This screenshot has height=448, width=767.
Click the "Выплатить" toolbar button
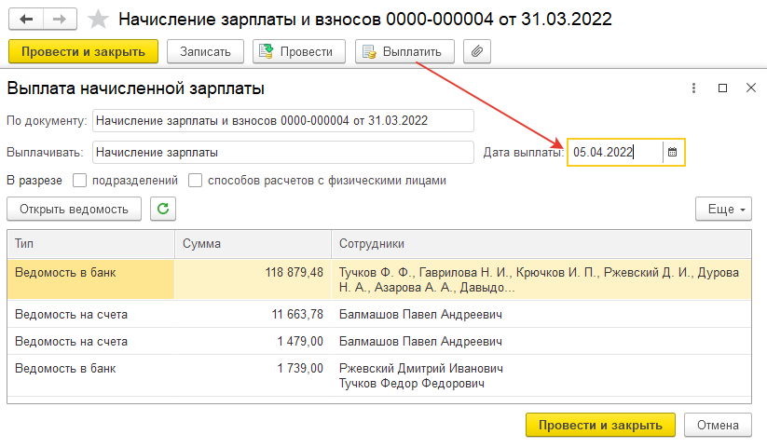(404, 52)
